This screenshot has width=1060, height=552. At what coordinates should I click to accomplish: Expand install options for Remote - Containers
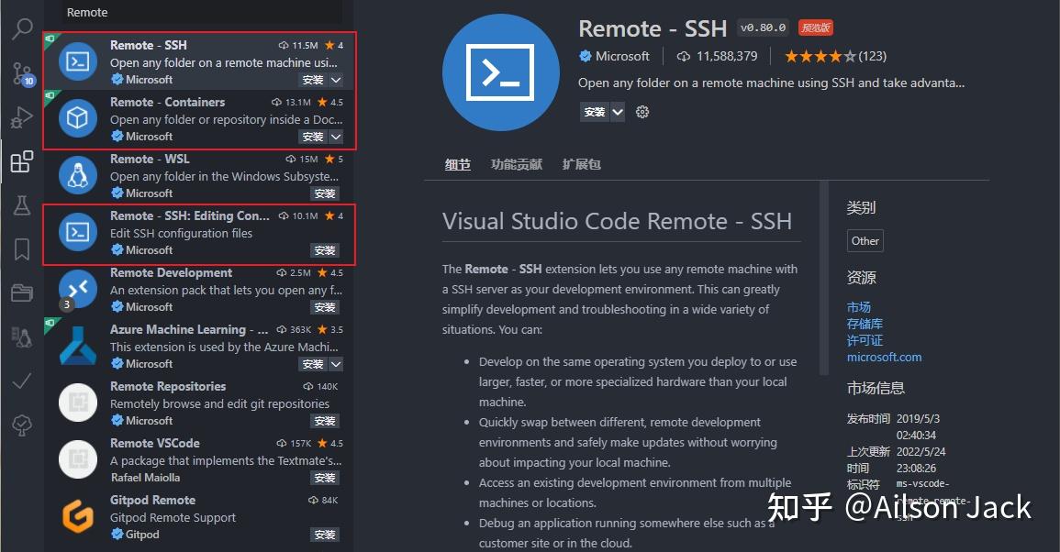336,137
